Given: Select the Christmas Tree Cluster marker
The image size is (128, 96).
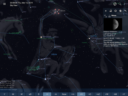Looking at the screenshot, I should coord(21,19).
